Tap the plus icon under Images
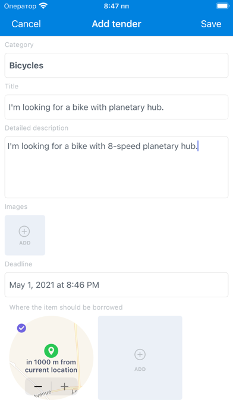The height and width of the screenshot is (413, 233). (x=24, y=231)
